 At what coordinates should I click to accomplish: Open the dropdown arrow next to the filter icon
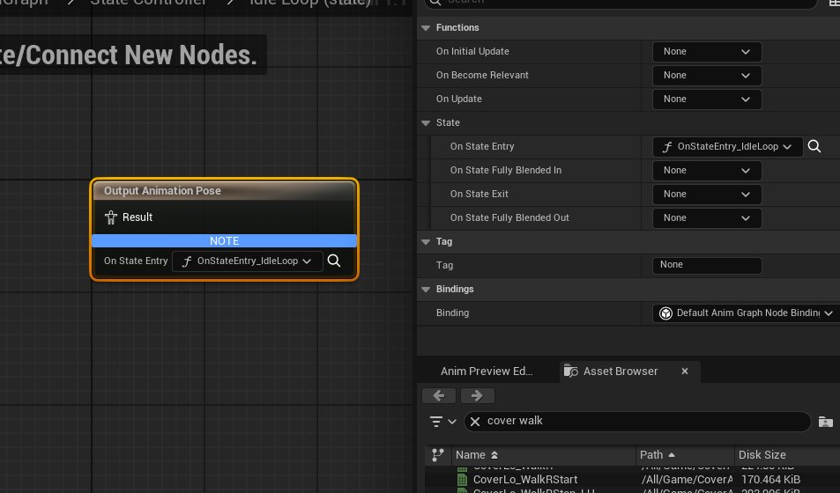(x=452, y=422)
